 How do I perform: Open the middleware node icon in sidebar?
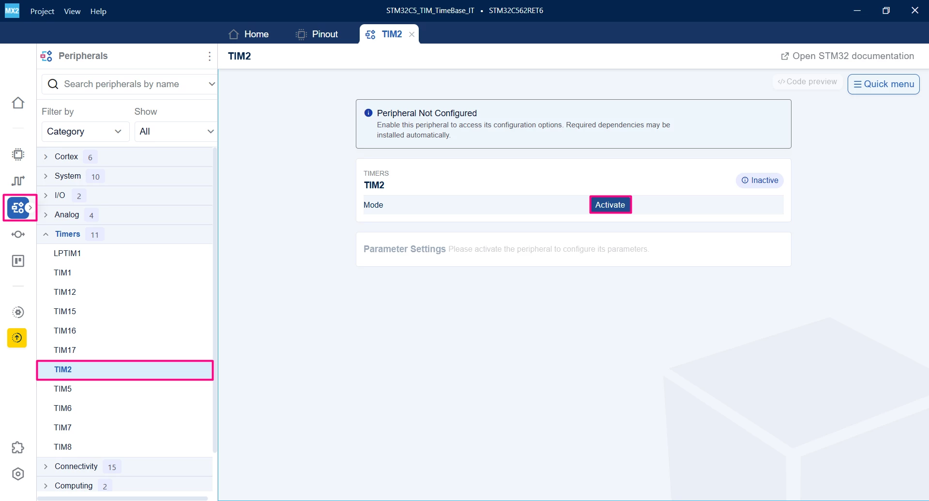pos(18,234)
